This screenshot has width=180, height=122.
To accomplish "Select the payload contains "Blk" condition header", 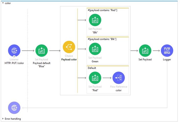I will 102,39.
